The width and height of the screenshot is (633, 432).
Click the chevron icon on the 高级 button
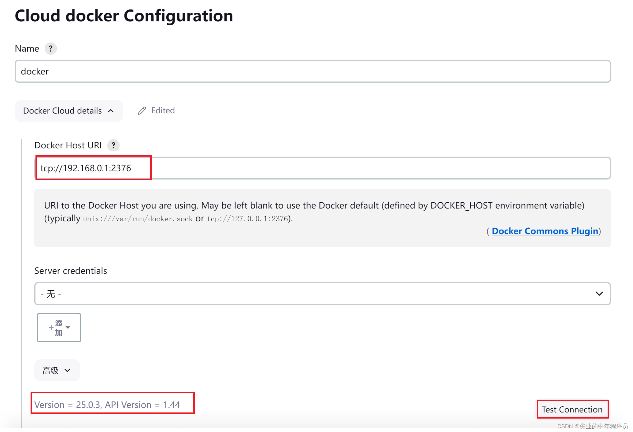67,370
